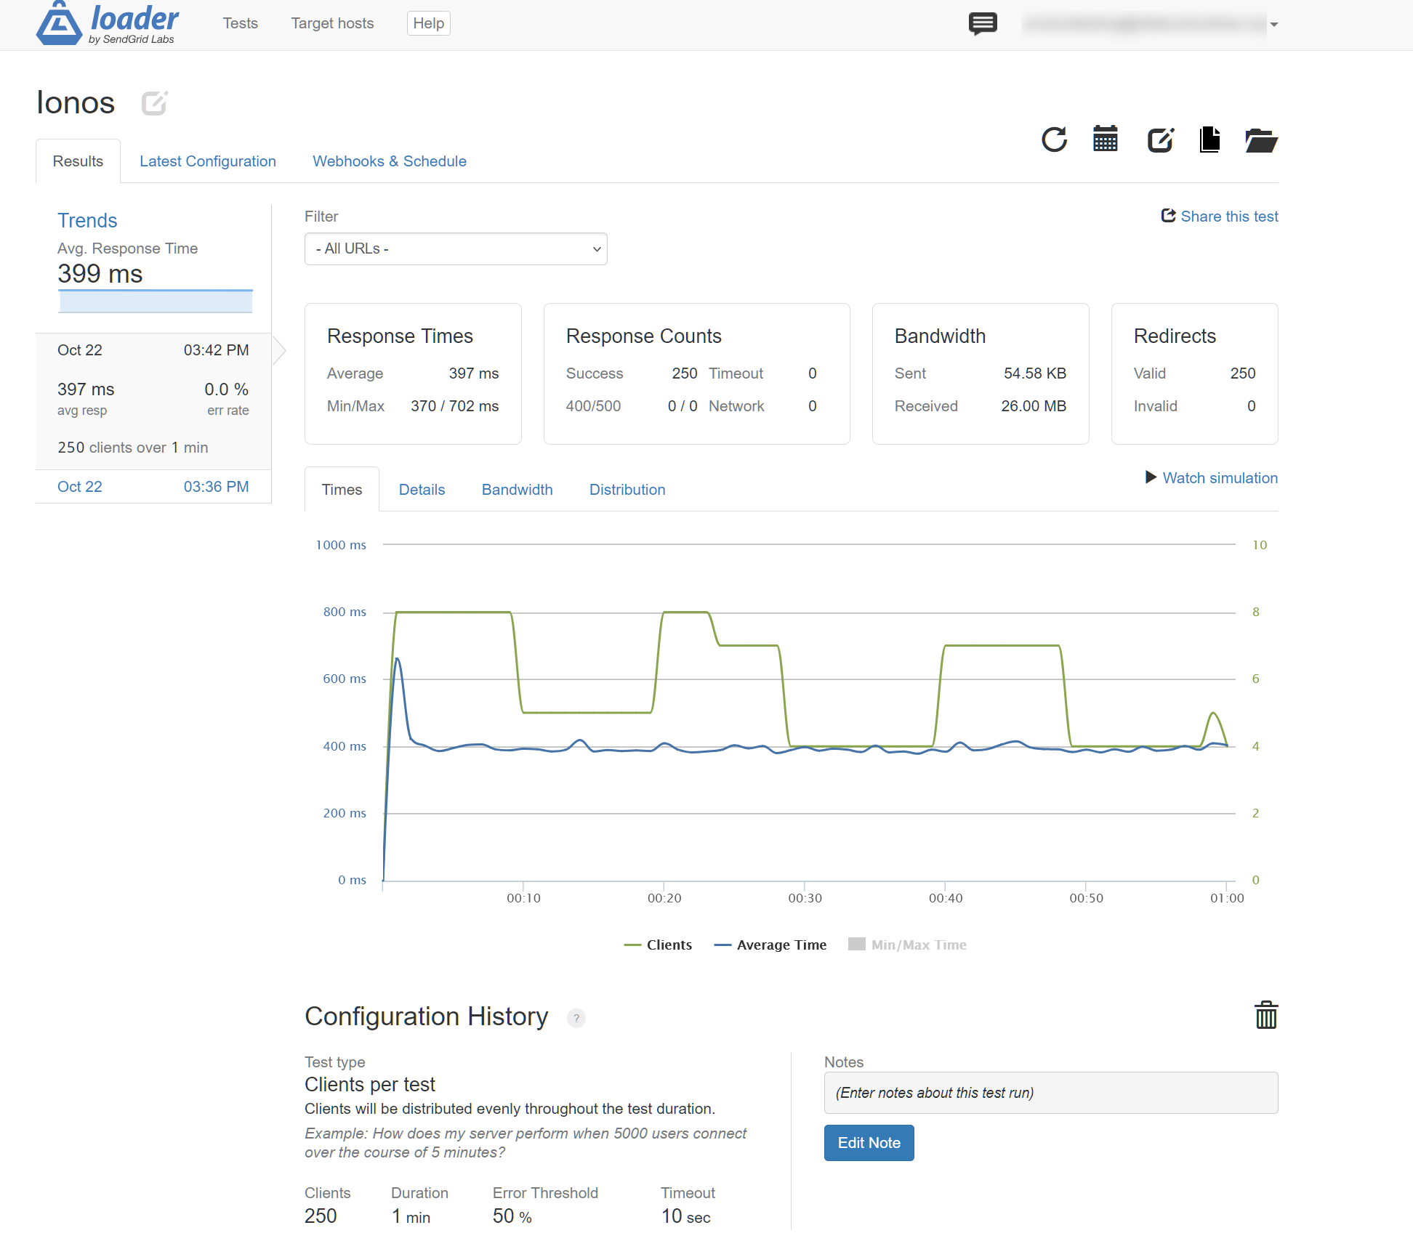Click the copy test document icon
The height and width of the screenshot is (1241, 1413).
pos(1209,140)
